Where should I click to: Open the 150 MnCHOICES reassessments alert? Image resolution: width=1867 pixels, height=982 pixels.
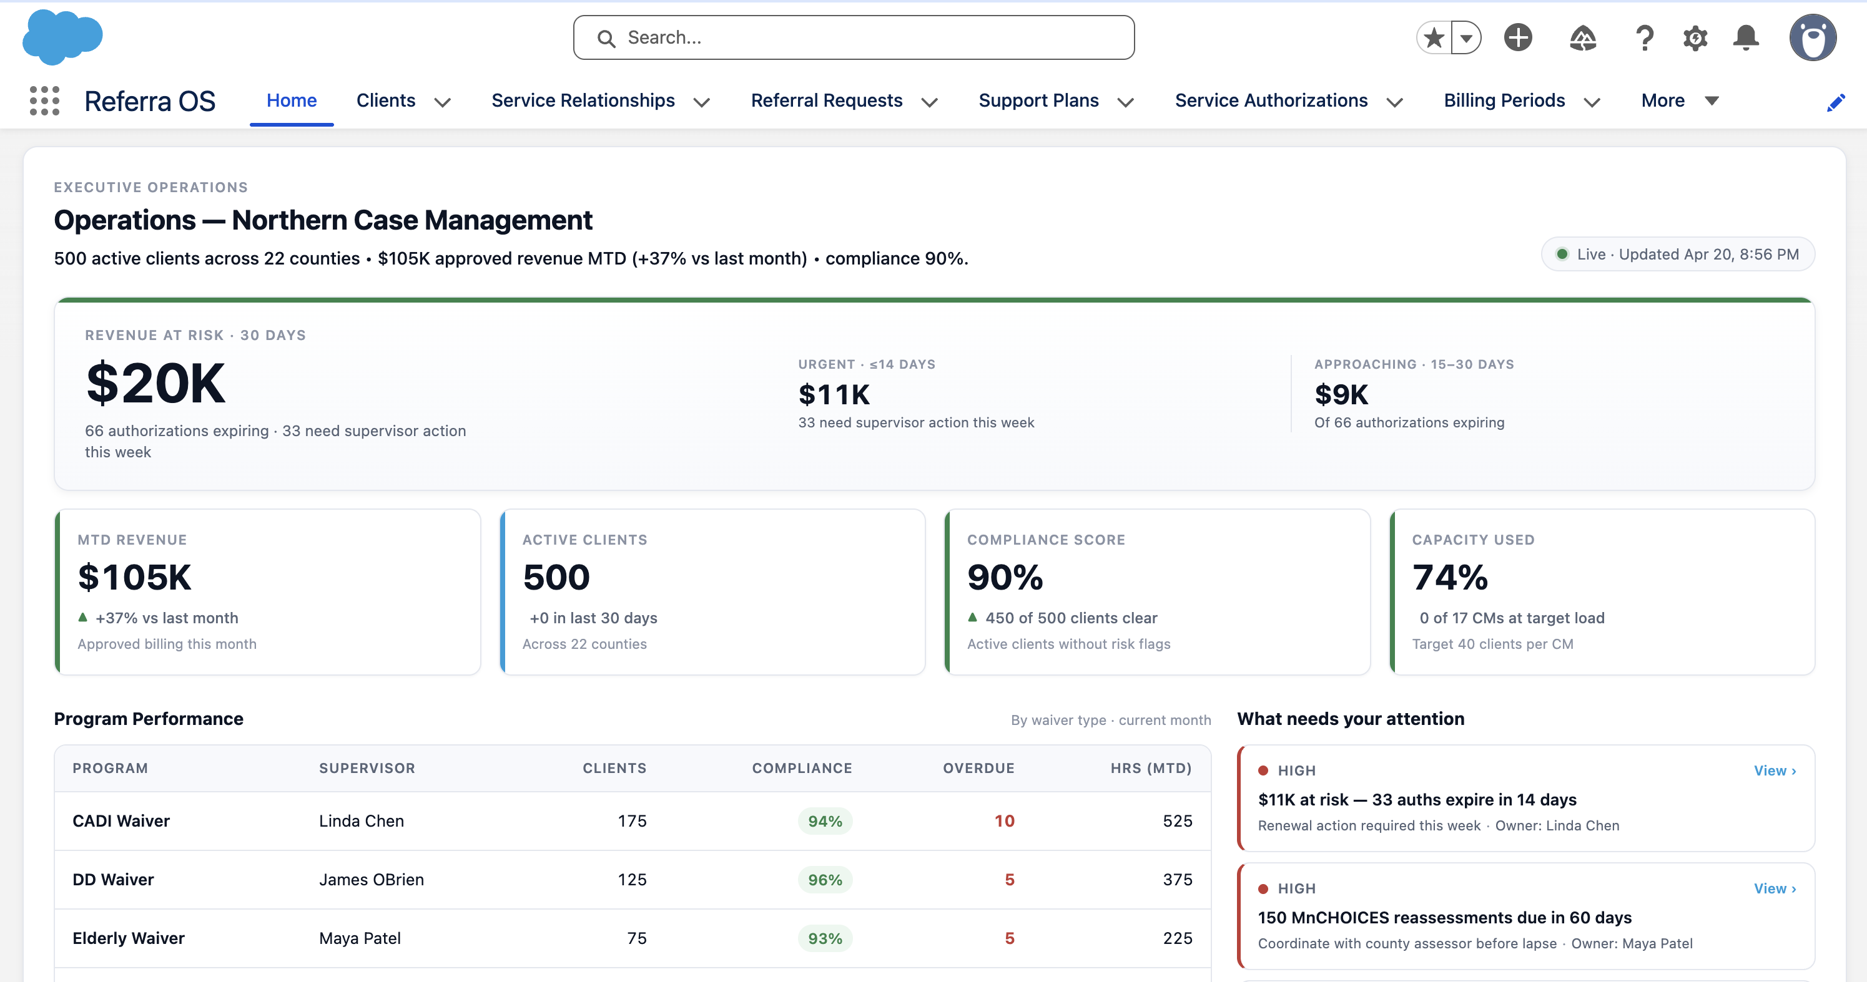(1526, 916)
